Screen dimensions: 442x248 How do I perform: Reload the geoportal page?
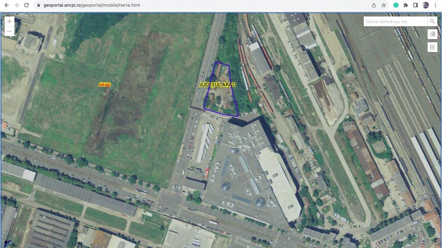(26, 5)
